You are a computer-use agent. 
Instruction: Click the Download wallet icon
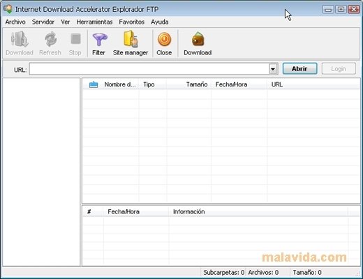198,39
